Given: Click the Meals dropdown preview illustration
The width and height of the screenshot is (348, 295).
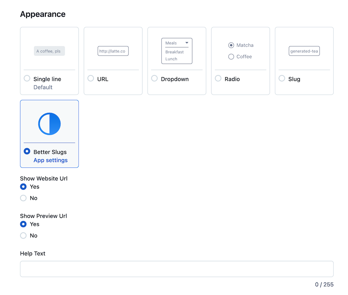Looking at the screenshot, I should coord(177,51).
